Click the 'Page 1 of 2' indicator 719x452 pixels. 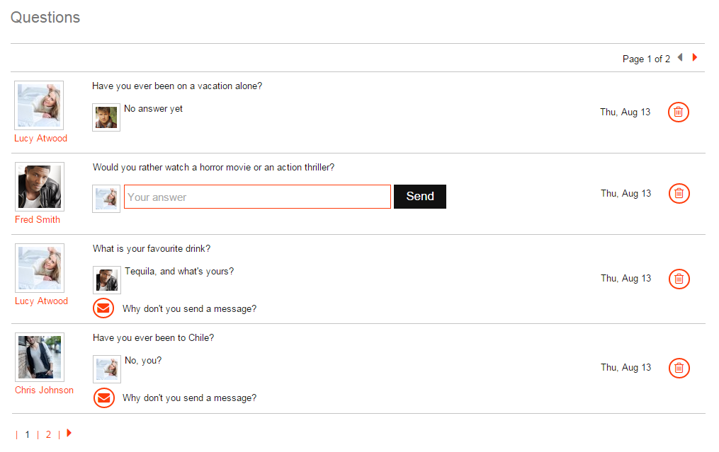tap(646, 59)
